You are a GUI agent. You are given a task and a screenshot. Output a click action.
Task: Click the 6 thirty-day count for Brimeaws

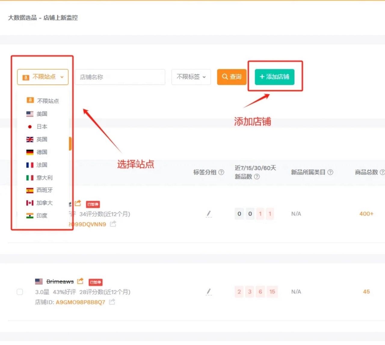coord(260,292)
